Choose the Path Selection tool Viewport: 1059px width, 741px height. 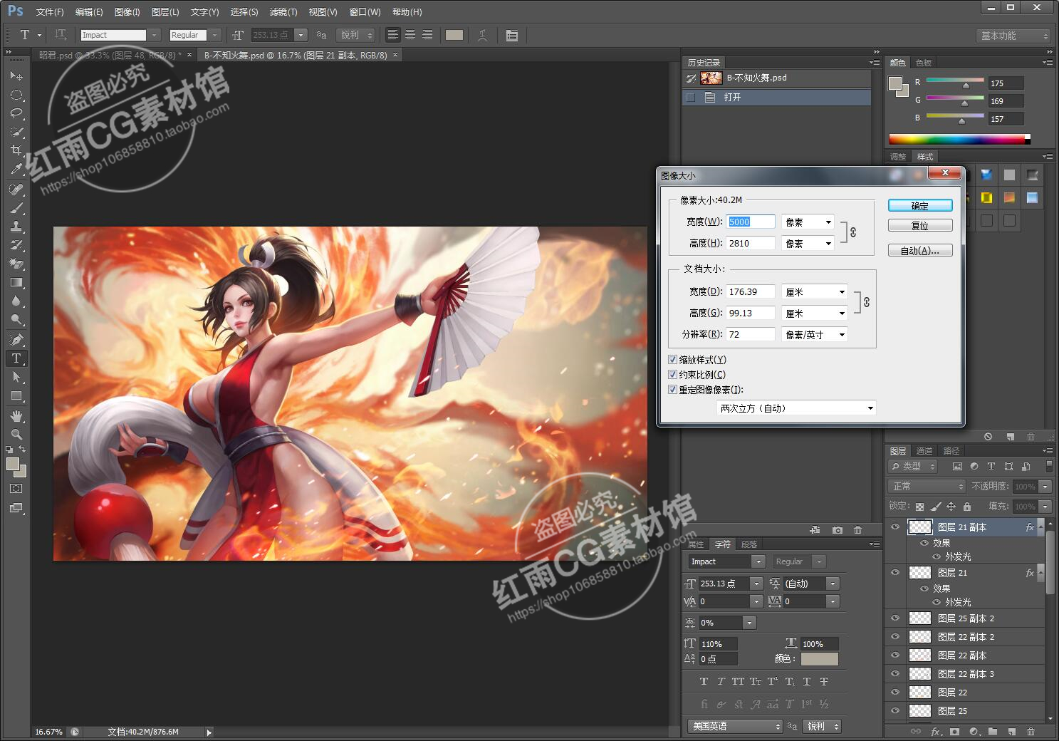[16, 377]
